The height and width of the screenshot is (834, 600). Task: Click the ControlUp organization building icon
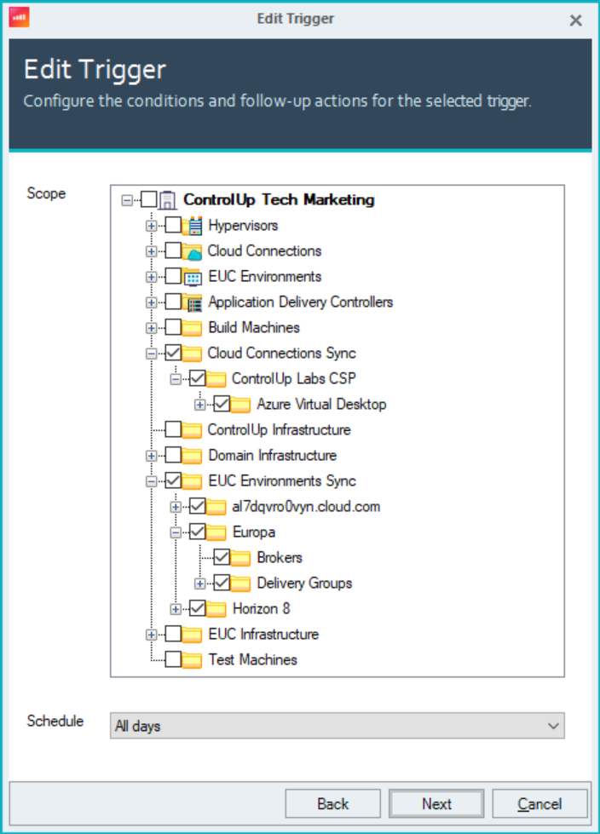click(168, 199)
